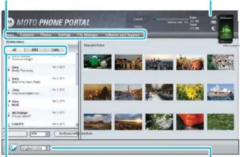Screen dimensions: 240x157
Task: Click the battery status icon
Action: pyautogui.click(x=214, y=22)
